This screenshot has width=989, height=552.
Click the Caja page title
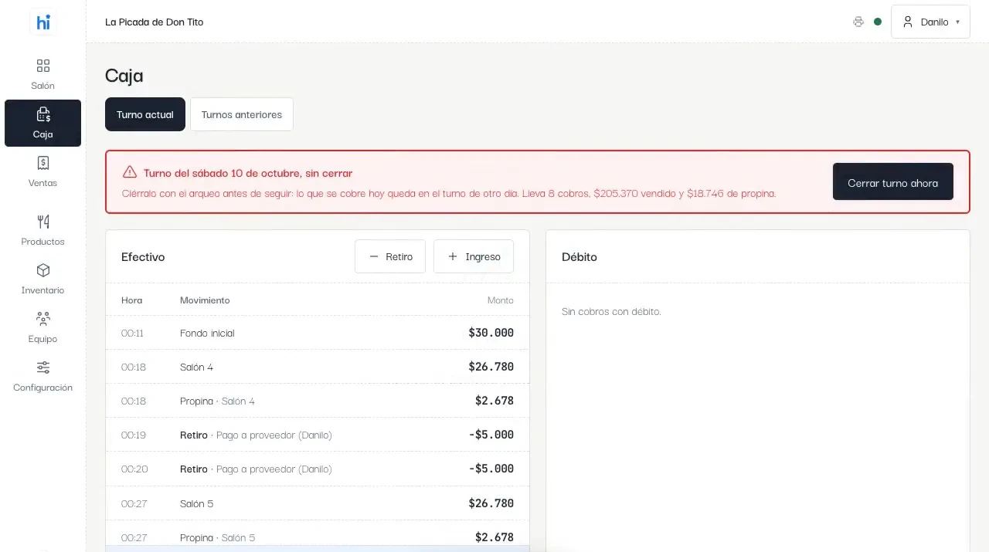[124, 76]
